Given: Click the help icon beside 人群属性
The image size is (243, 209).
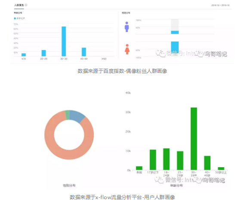Looking at the screenshot, I should point(26,5).
